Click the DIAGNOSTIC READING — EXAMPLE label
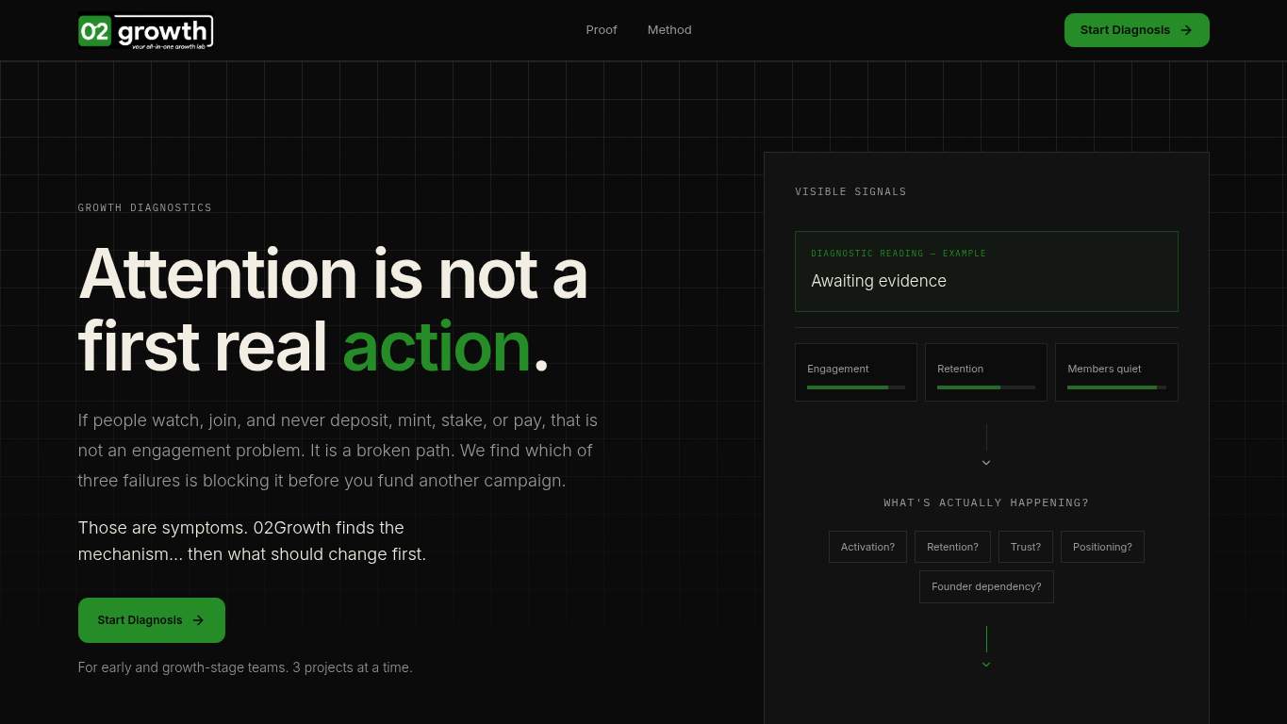 [x=899, y=254]
